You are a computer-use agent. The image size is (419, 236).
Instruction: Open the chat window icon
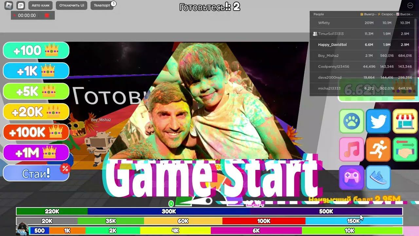pos(21,6)
